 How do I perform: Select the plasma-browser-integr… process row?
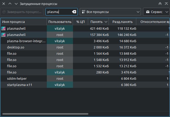[x=85, y=41]
